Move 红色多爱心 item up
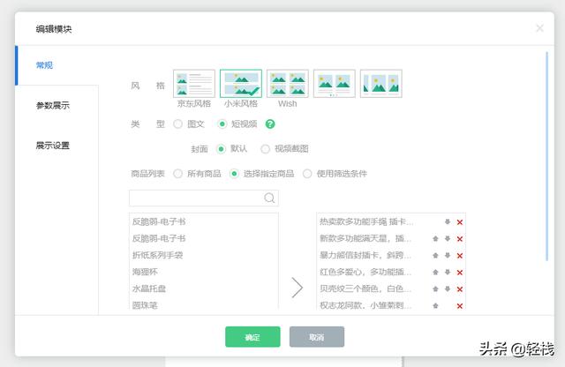Viewport: 565px width, 367px height. (435, 272)
